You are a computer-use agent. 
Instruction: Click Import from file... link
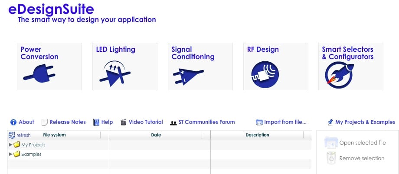[x=285, y=122]
